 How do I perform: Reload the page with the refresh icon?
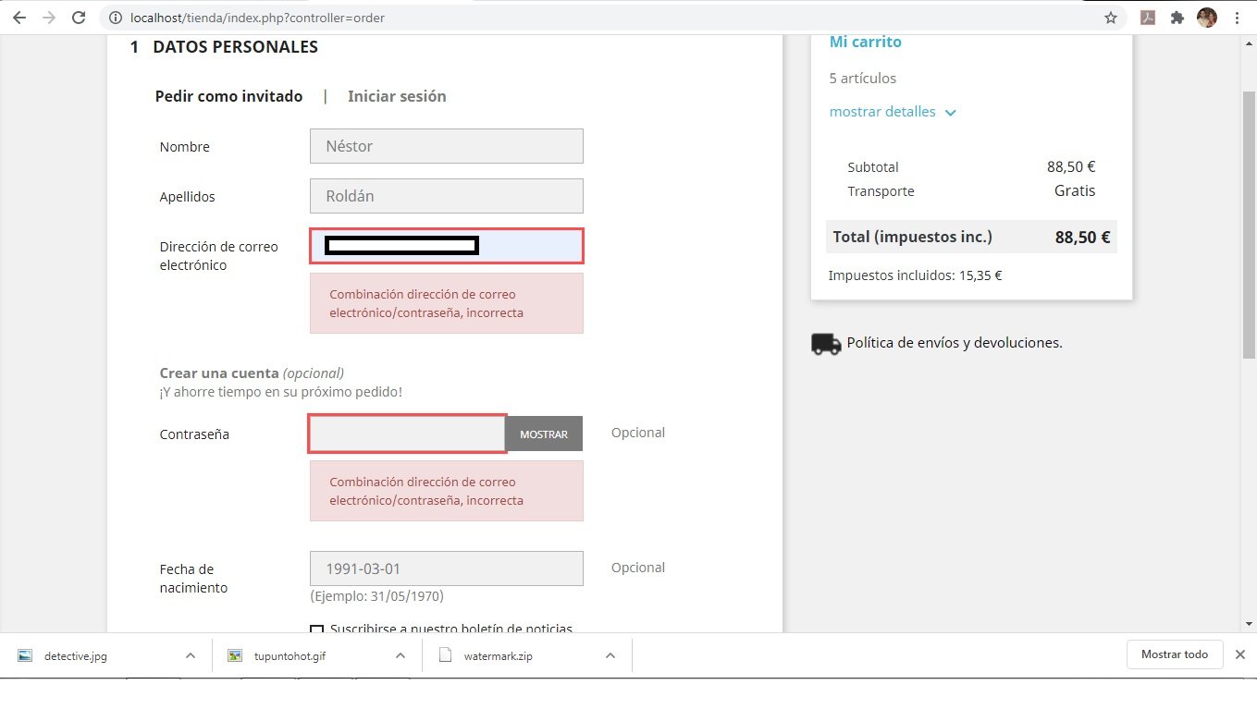tap(80, 18)
